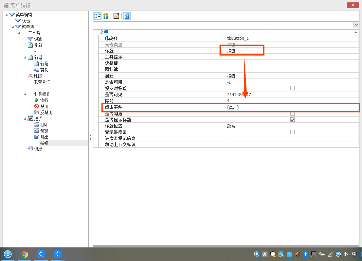Select the 退出 exit item in tree
Viewport: 362px width, 261px height.
(x=38, y=149)
